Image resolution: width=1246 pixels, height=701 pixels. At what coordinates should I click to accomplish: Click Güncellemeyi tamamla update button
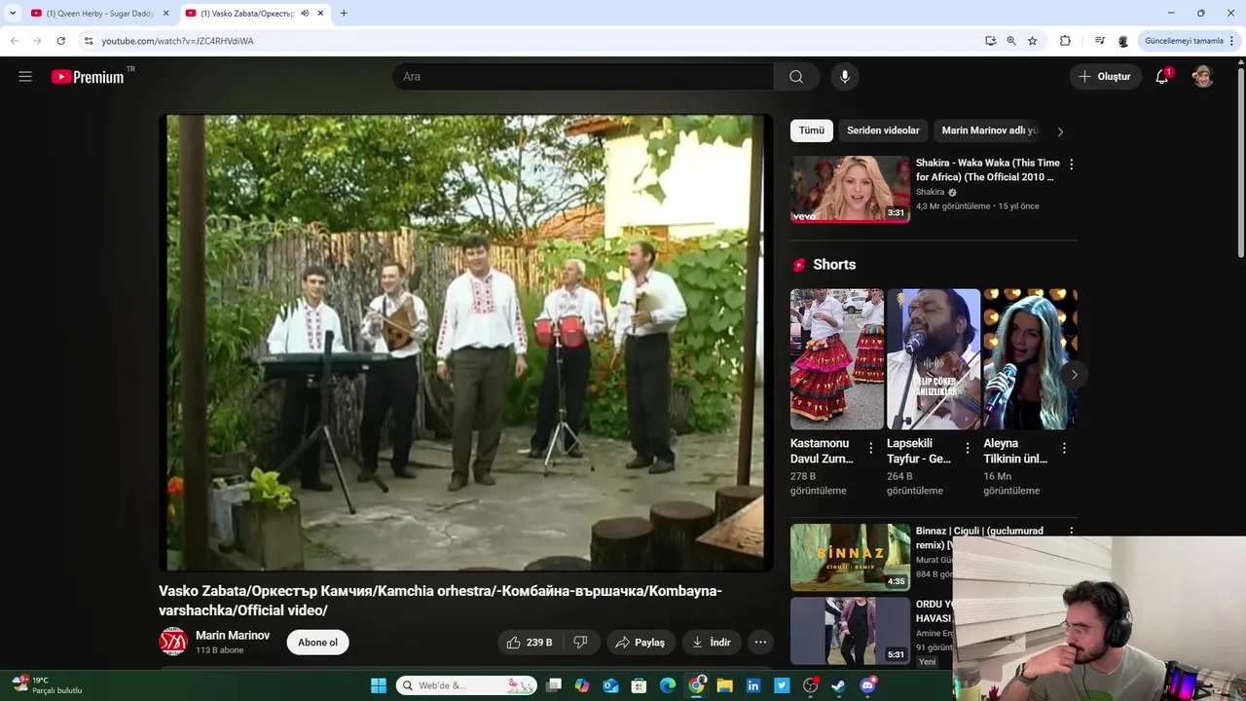pyautogui.click(x=1184, y=41)
